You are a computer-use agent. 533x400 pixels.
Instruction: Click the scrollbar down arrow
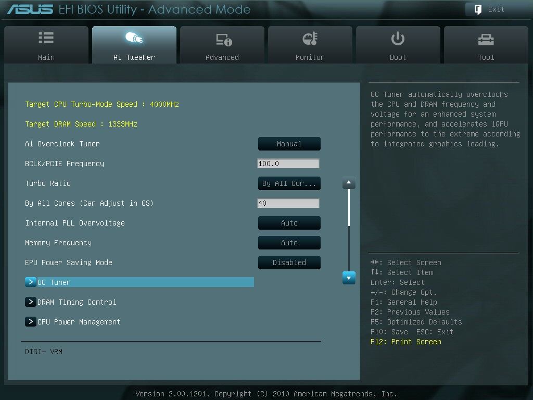(x=349, y=278)
